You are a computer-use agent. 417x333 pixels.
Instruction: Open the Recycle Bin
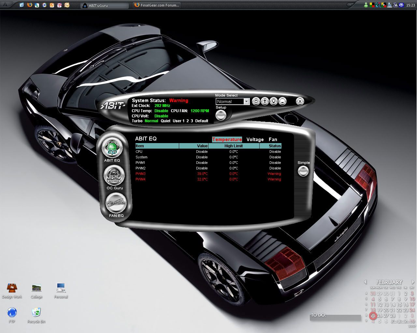[36, 315]
